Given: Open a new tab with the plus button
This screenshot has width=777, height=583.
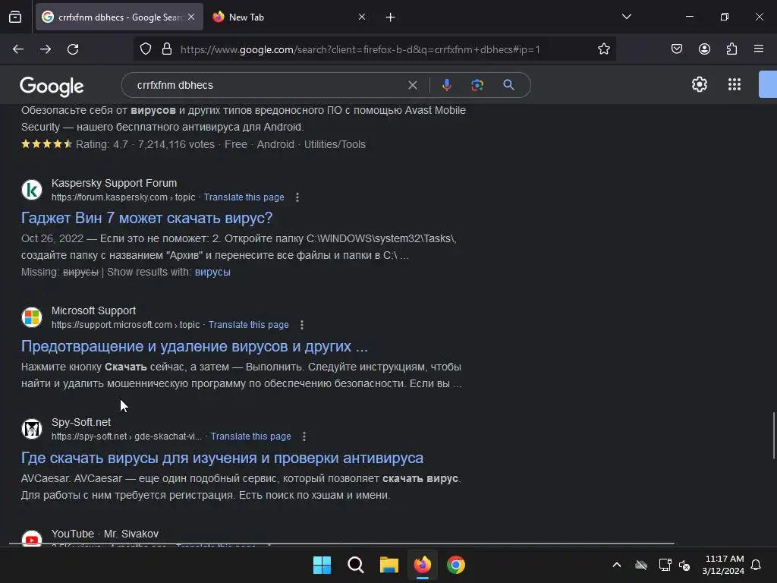Looking at the screenshot, I should 391,17.
